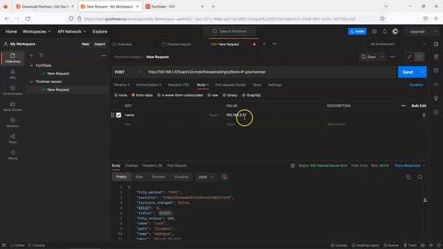Uncheck the name key row checkbox
Image resolution: width=443 pixels, height=249 pixels.
pyautogui.click(x=118, y=116)
